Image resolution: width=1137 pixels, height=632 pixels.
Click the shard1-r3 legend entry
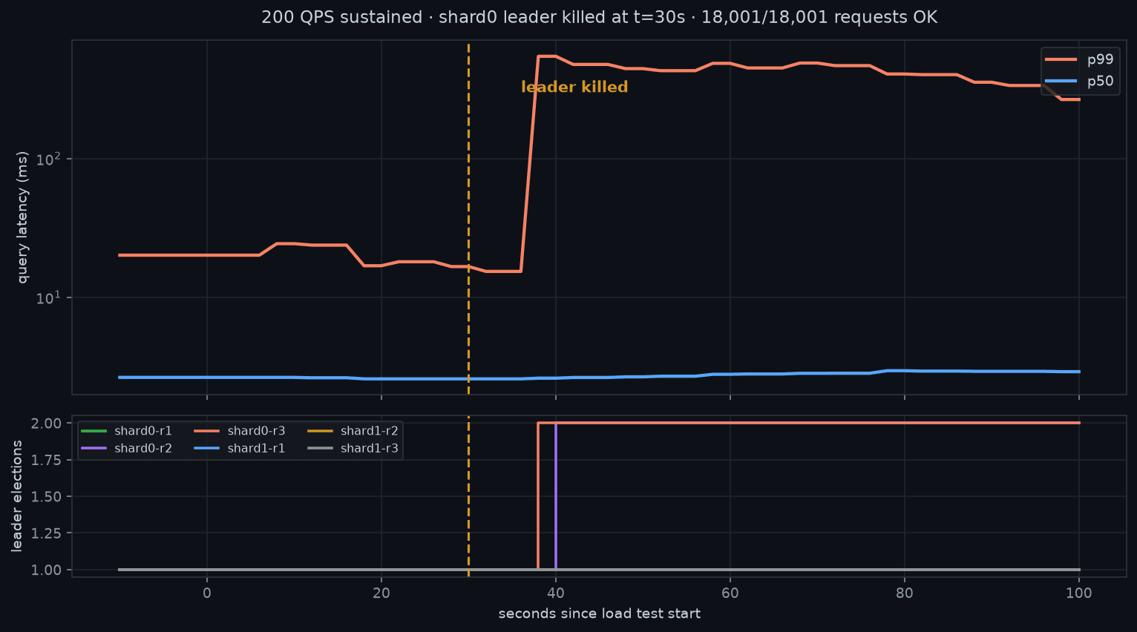tap(353, 449)
